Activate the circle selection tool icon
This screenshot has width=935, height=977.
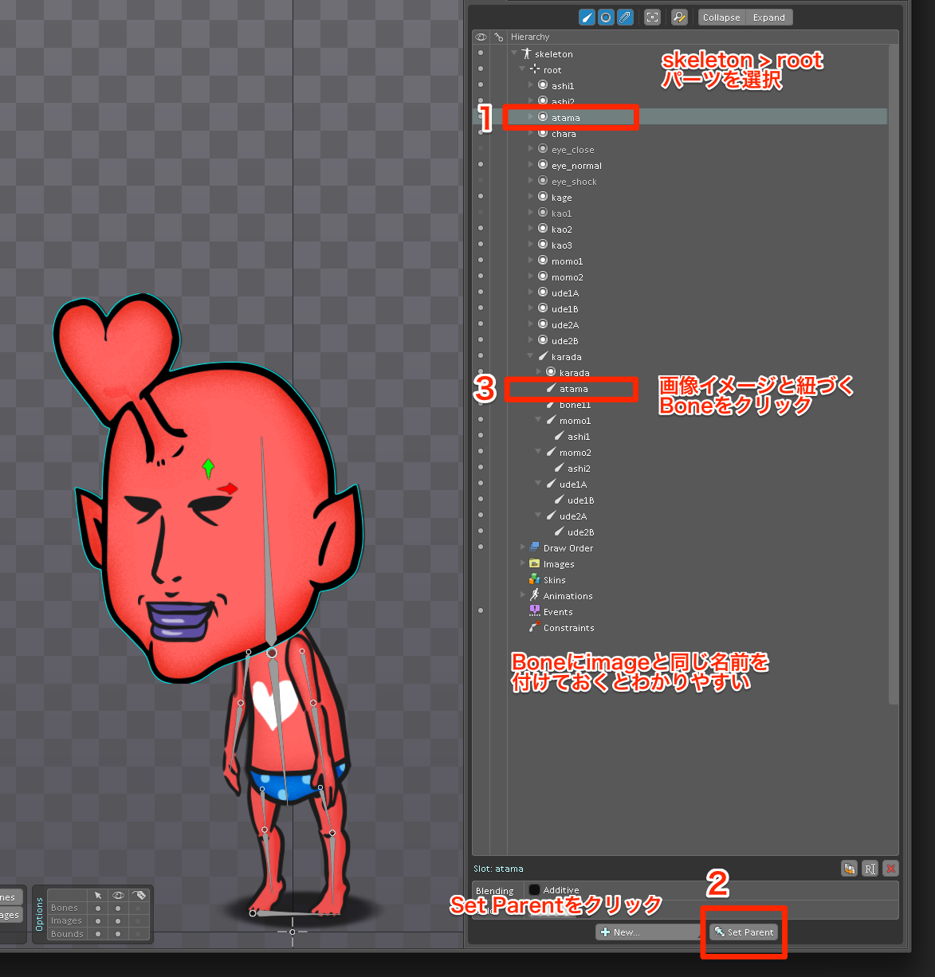coord(606,17)
